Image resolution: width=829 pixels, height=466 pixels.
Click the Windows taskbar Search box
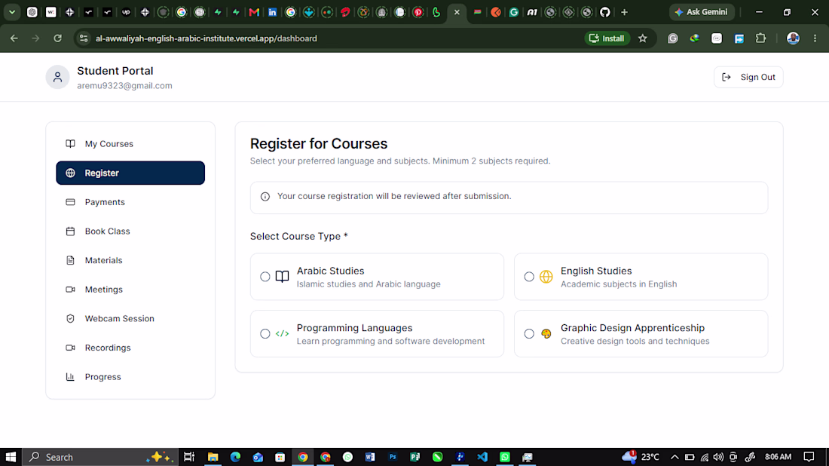coord(100,457)
